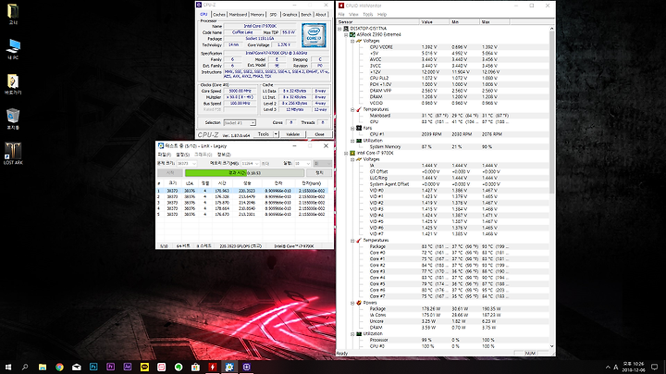The height and width of the screenshot is (374, 666).
Task: Select the CPU VCORE row in HWMonitor
Action: point(442,47)
